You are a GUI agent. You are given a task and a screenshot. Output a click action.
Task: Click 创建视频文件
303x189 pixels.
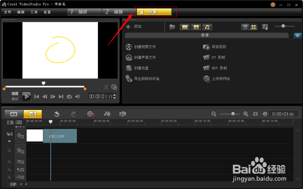pyautogui.click(x=141, y=47)
